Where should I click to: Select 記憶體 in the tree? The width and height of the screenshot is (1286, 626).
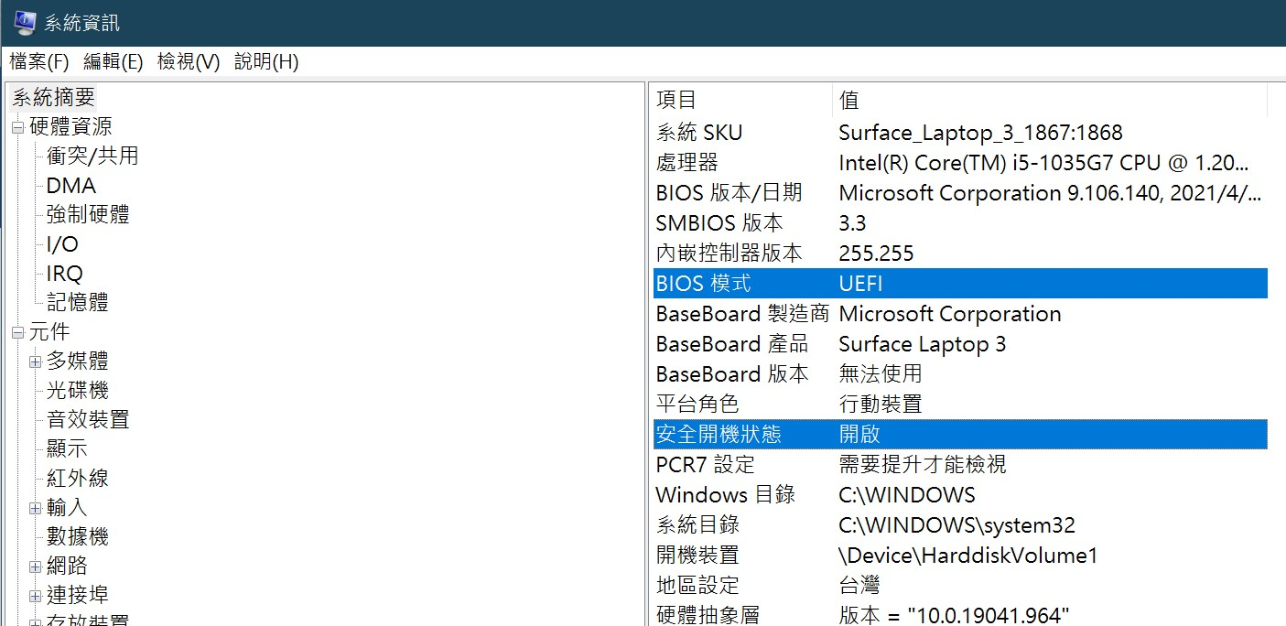pyautogui.click(x=78, y=302)
